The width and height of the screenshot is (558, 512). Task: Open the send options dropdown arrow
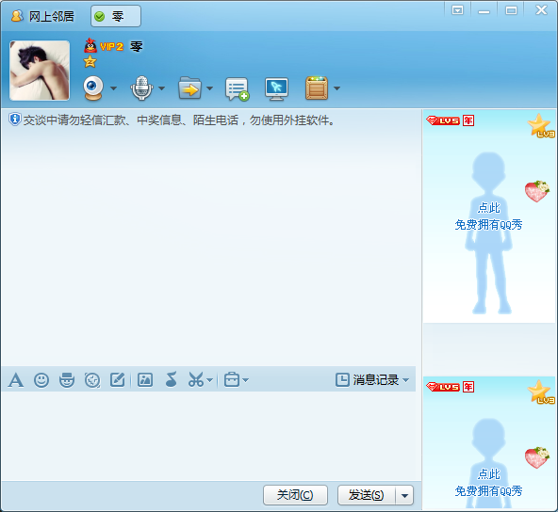click(x=404, y=495)
